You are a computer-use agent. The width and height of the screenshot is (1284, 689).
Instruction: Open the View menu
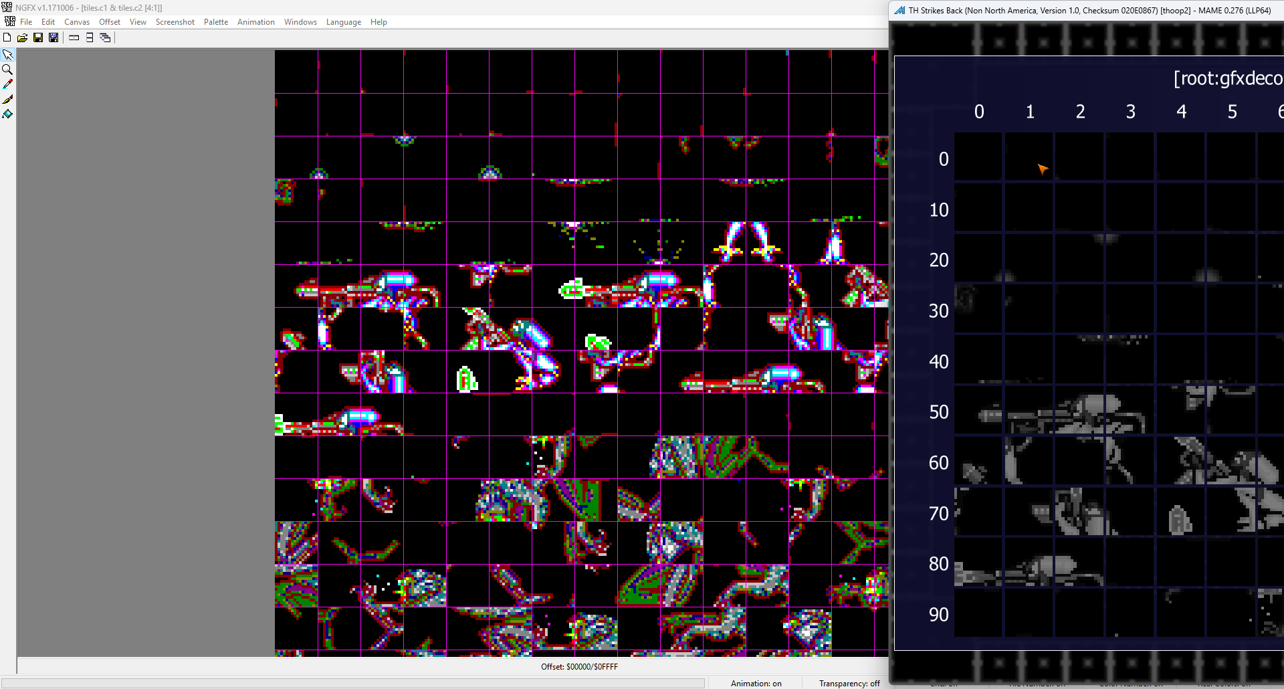138,22
